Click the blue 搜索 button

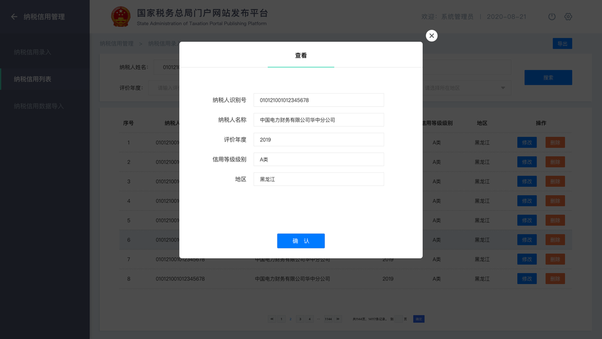coord(548,77)
